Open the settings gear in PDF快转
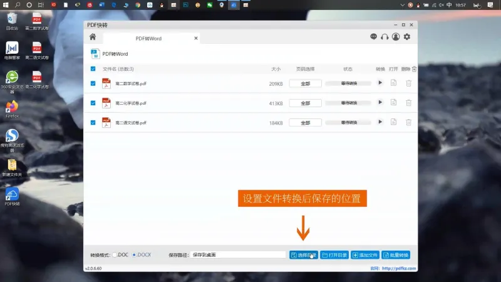The width and height of the screenshot is (501, 282). 406,37
